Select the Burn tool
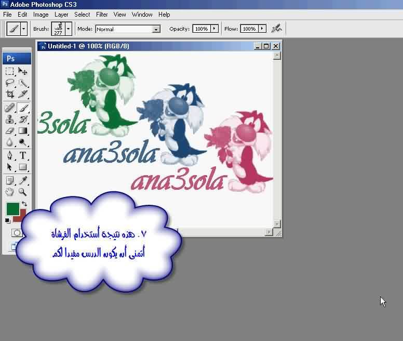403x341 pixels. pyautogui.click(x=23, y=142)
